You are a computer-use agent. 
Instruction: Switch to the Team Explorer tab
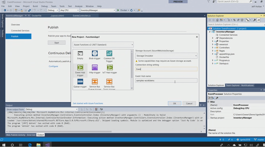(233, 85)
